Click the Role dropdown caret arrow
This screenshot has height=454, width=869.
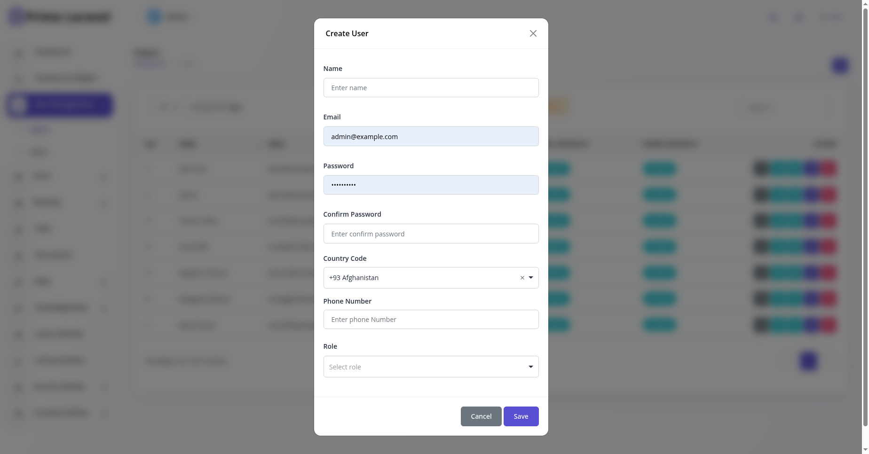531,367
